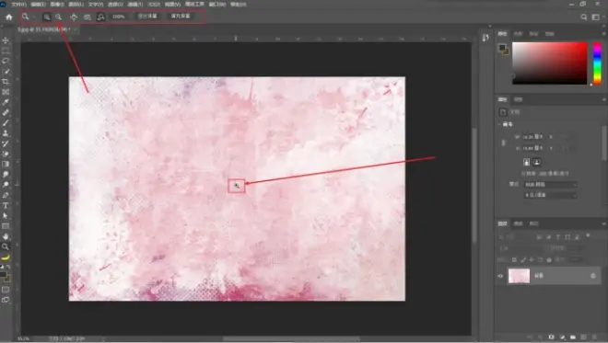The height and width of the screenshot is (343, 608).
Task: Select the Zoom tool in the left toolbox
Action: click(6, 246)
